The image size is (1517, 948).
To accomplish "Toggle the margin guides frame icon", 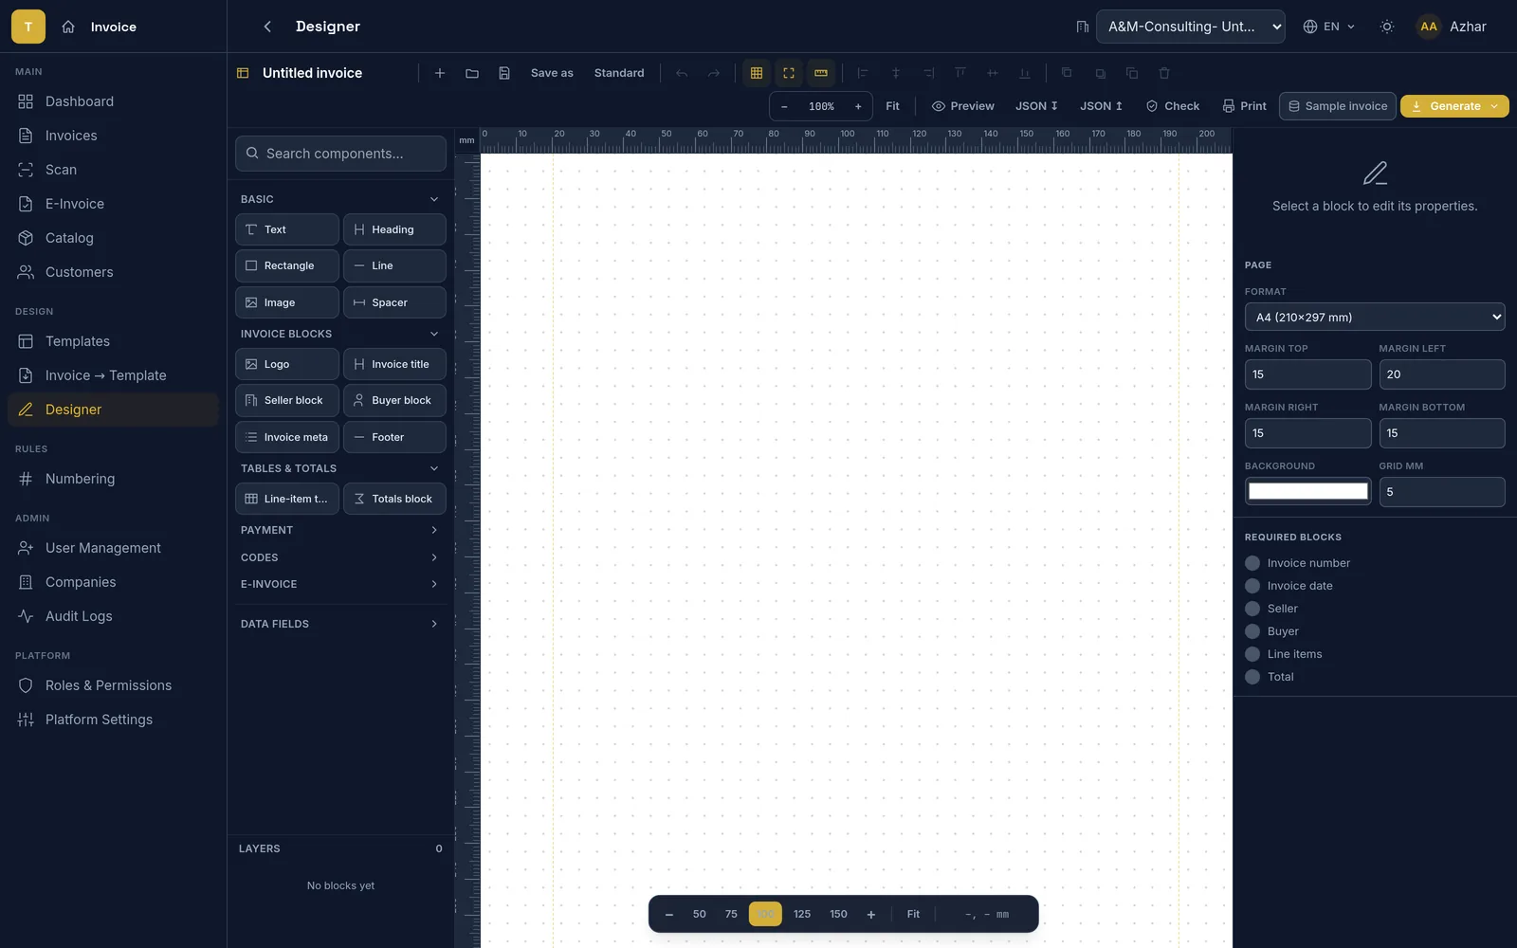I will point(789,73).
